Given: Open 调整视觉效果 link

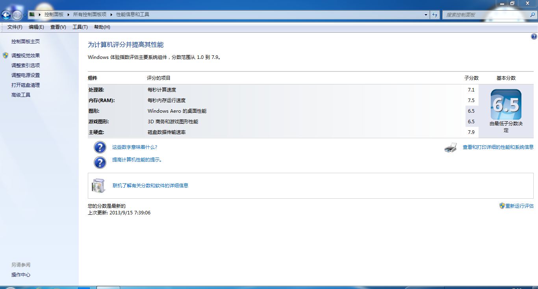Looking at the screenshot, I should [x=26, y=56].
